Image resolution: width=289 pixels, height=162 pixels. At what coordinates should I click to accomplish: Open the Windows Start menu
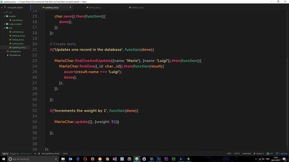[x=4, y=159]
